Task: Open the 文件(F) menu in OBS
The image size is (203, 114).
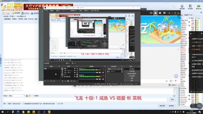Action: pyautogui.click(x=46, y=11)
